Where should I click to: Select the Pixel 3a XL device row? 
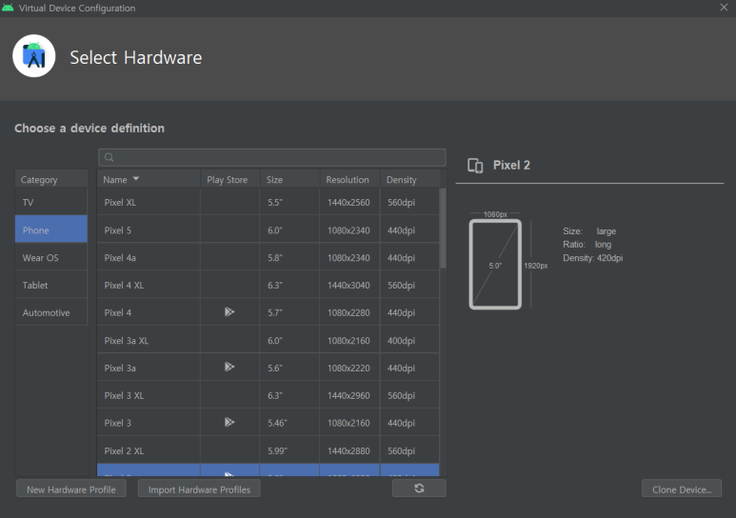coord(268,341)
